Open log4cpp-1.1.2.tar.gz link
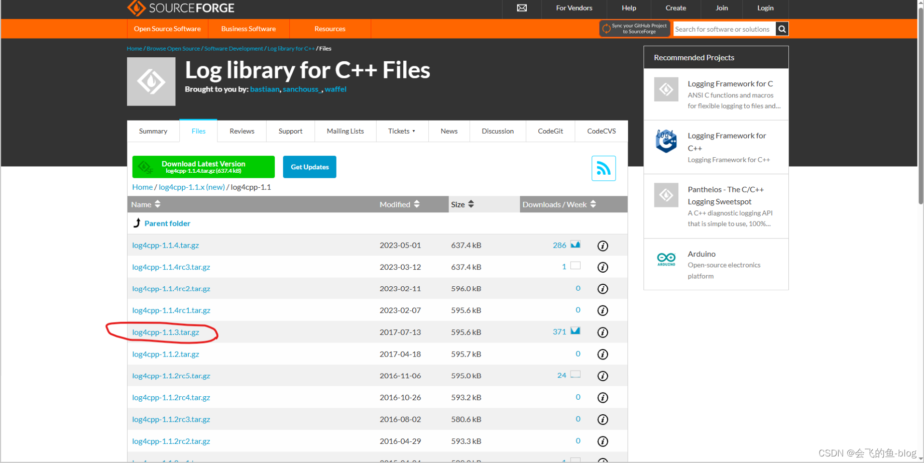Screen dimensions: 924x463 click(x=166, y=354)
